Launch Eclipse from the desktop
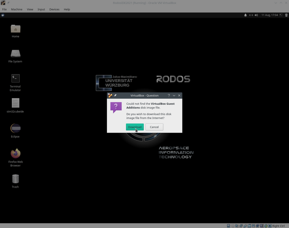The width and height of the screenshot is (289, 228). point(15,128)
